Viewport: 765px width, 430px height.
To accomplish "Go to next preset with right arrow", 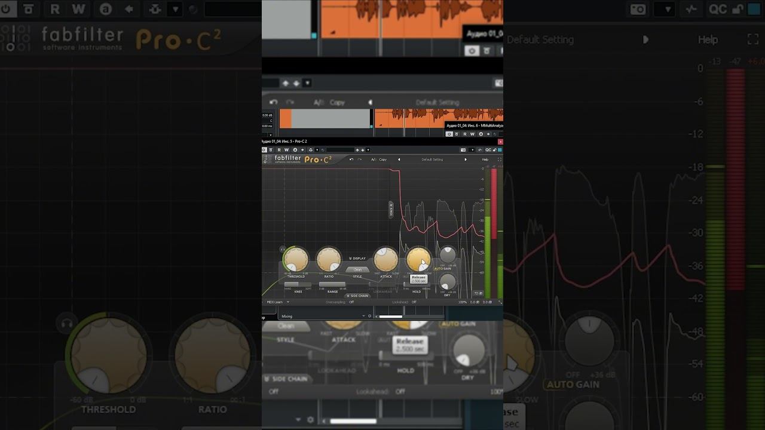I will pos(466,159).
